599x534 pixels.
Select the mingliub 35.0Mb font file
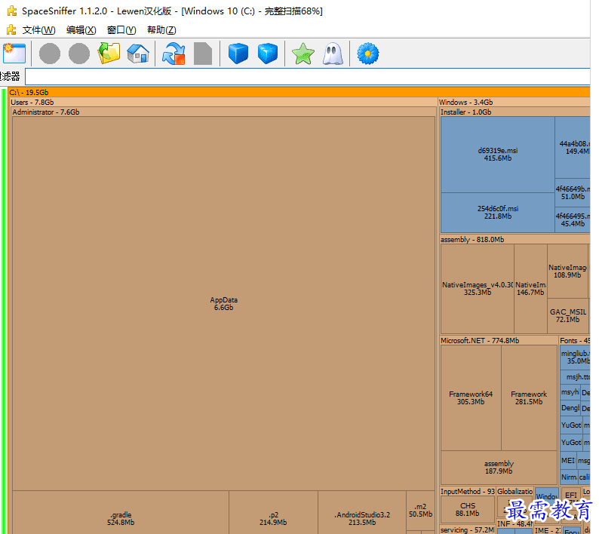coord(576,358)
